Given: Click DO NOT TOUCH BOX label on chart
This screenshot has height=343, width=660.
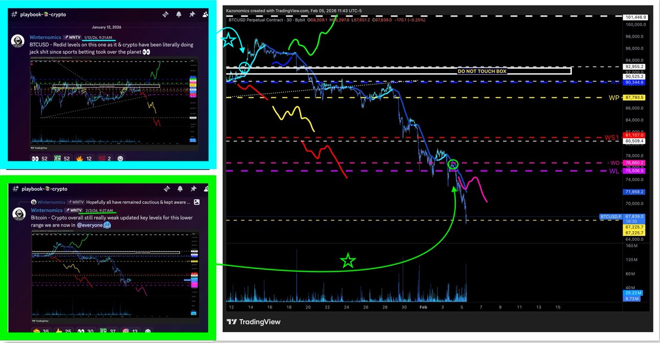Looking at the screenshot, I should 481,71.
